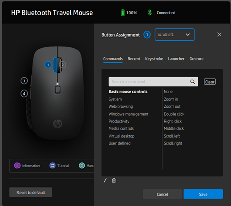The width and height of the screenshot is (231, 206).
Task: Select the Media controls category
Action: click(121, 128)
